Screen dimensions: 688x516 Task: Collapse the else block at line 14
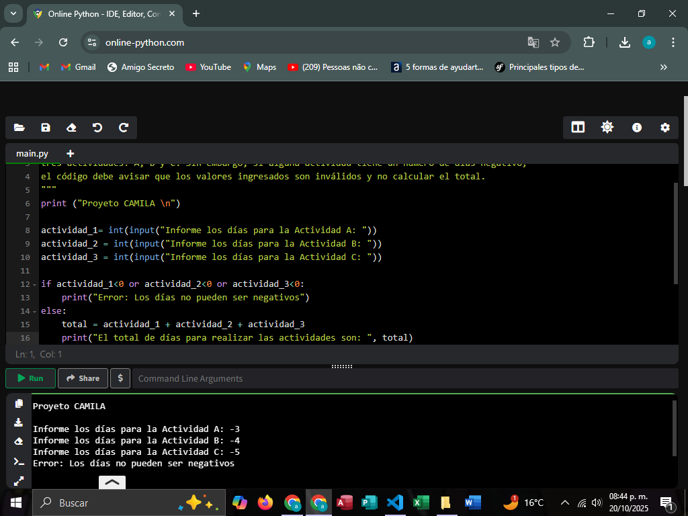pyautogui.click(x=35, y=311)
